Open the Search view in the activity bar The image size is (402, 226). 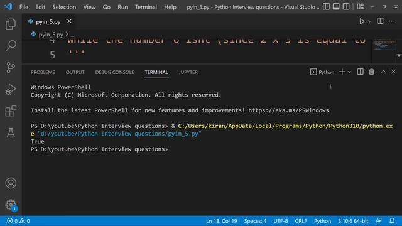(x=11, y=46)
